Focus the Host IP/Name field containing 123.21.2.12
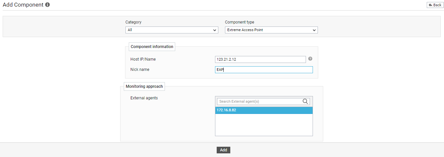 pyautogui.click(x=260, y=59)
